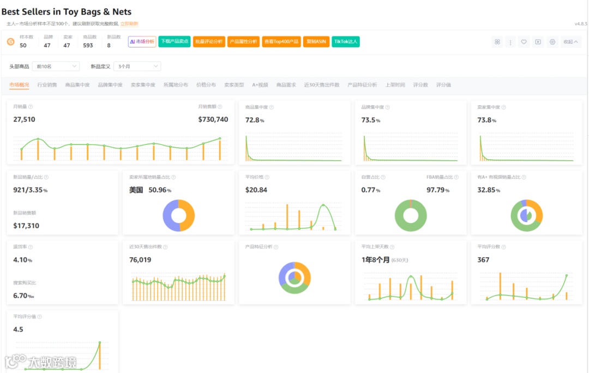
Task: Open the gear settings icon
Action: point(552,41)
